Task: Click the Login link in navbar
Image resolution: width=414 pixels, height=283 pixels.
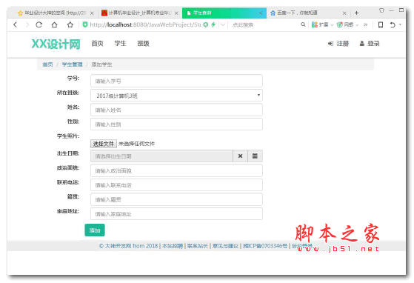Action: pos(370,44)
